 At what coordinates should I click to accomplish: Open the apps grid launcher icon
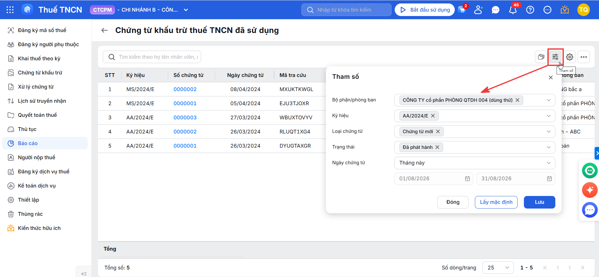point(10,10)
